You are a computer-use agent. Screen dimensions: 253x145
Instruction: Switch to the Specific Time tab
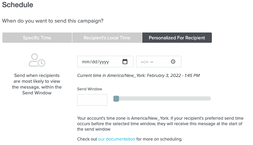tap(37, 38)
